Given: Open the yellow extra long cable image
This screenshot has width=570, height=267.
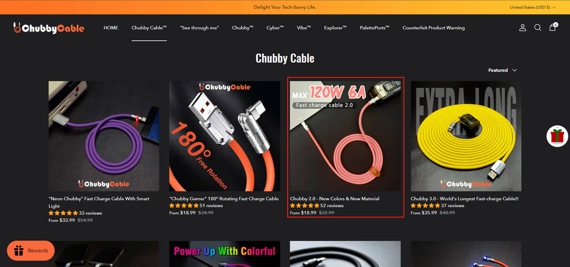Looking at the screenshot, I should tap(466, 136).
